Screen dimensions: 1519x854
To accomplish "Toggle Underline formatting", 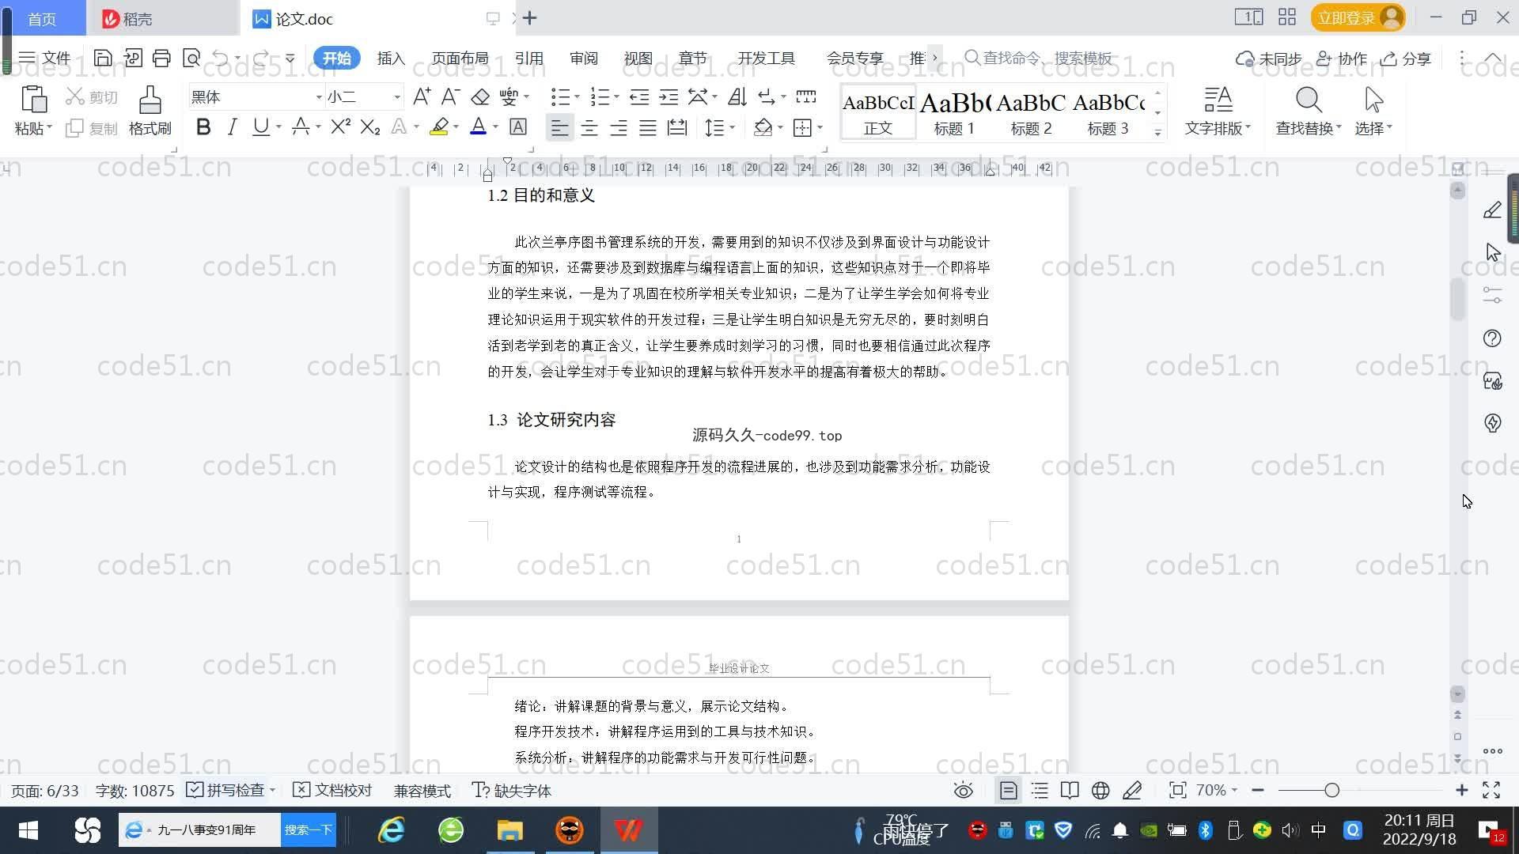I will (260, 127).
